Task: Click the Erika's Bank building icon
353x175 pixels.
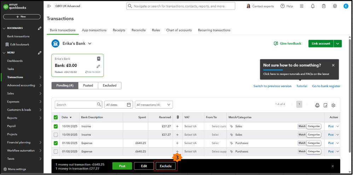Action: click(x=56, y=43)
